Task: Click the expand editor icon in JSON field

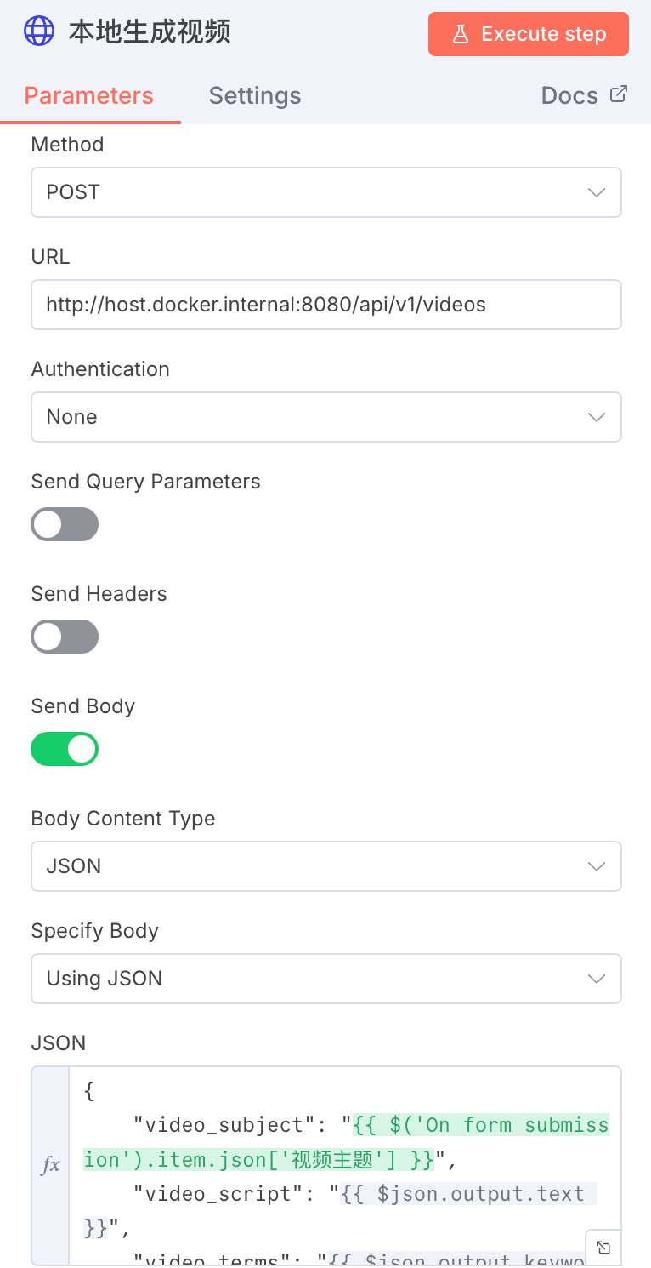Action: [x=603, y=1248]
